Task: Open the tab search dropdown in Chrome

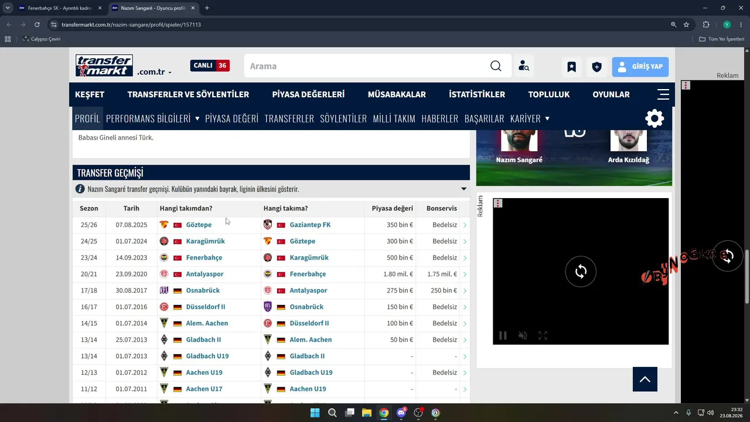Action: (x=8, y=8)
